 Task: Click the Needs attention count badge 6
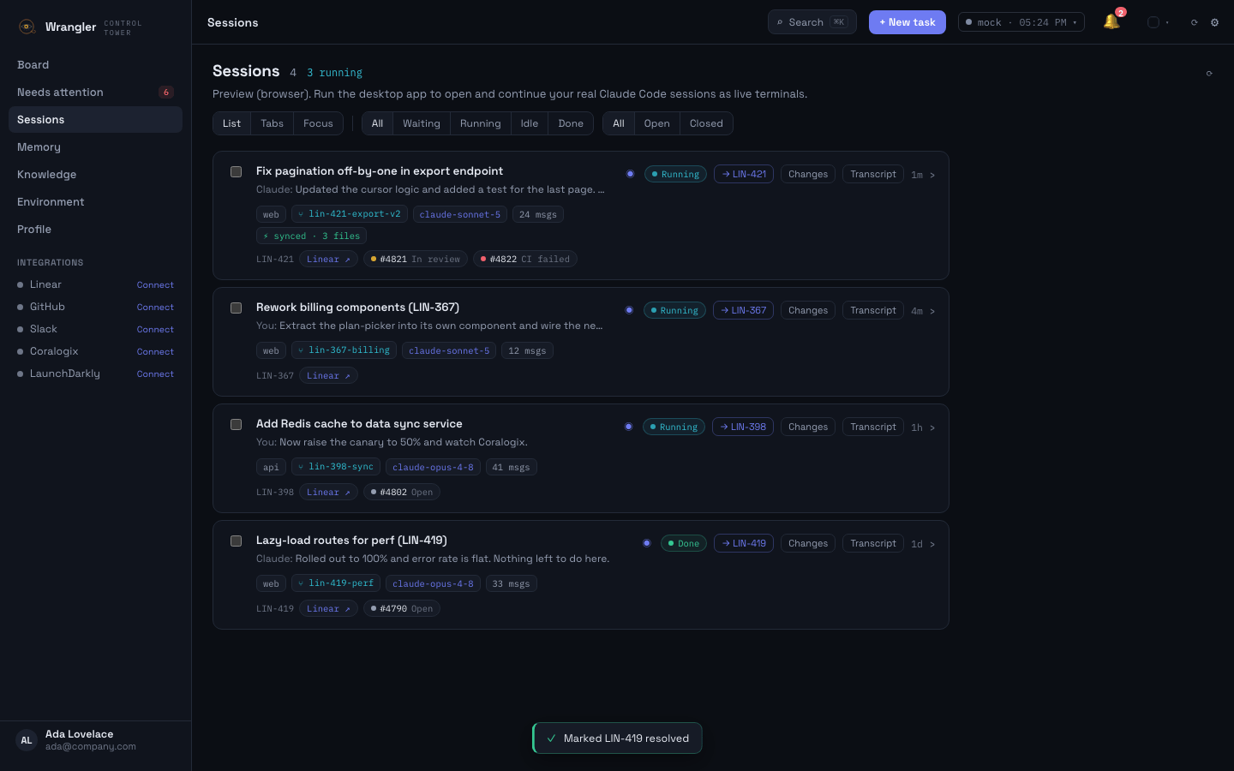coord(166,92)
